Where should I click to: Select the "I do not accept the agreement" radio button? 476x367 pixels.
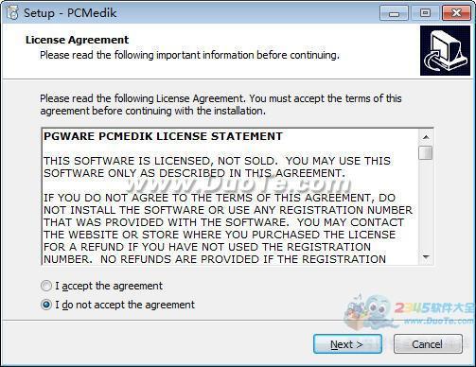tap(46, 305)
